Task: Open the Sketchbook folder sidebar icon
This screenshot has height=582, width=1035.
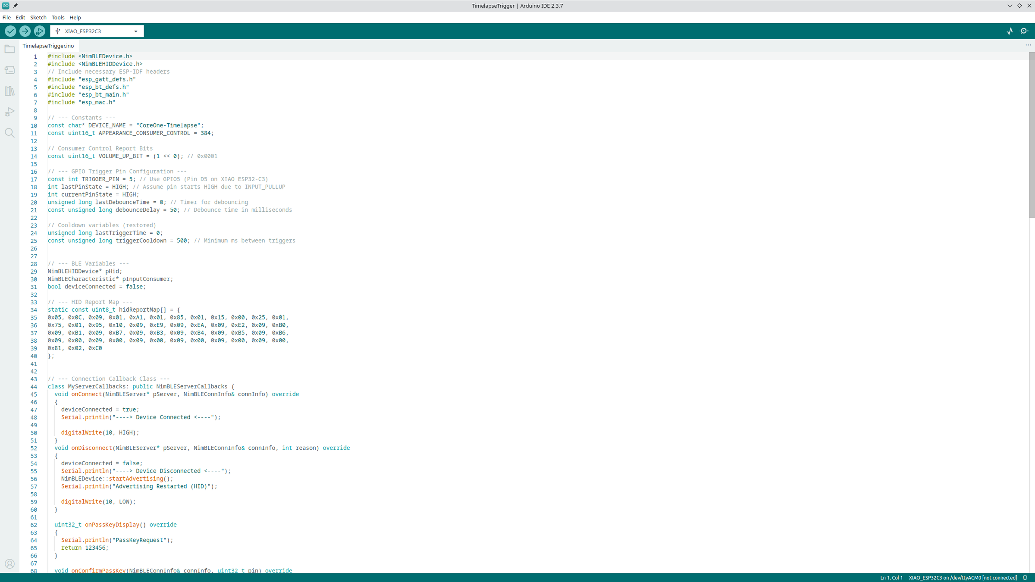Action: point(9,49)
